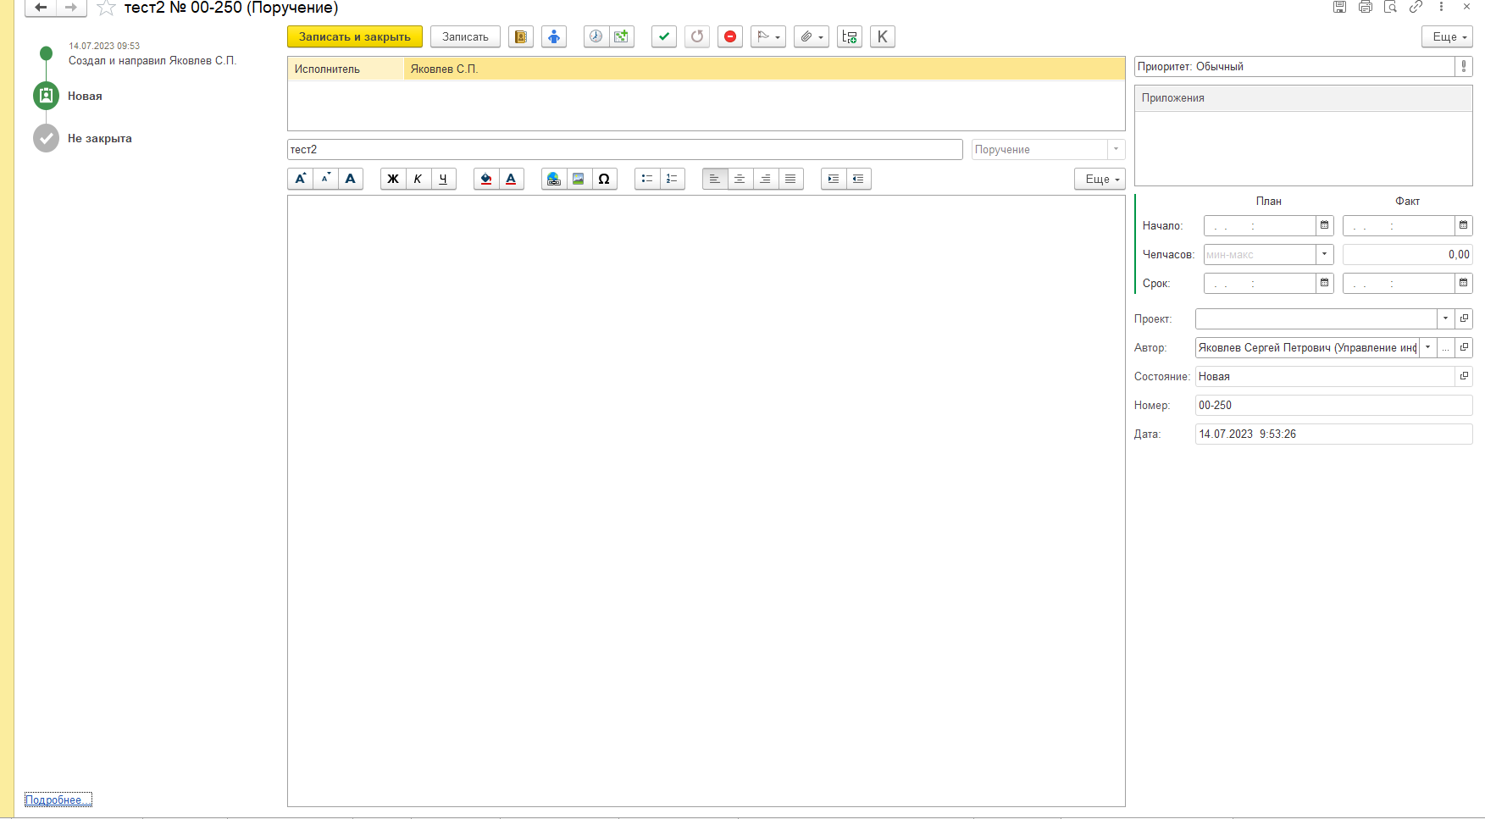Click the blue person icon
This screenshot has height=819, width=1485.
[553, 36]
